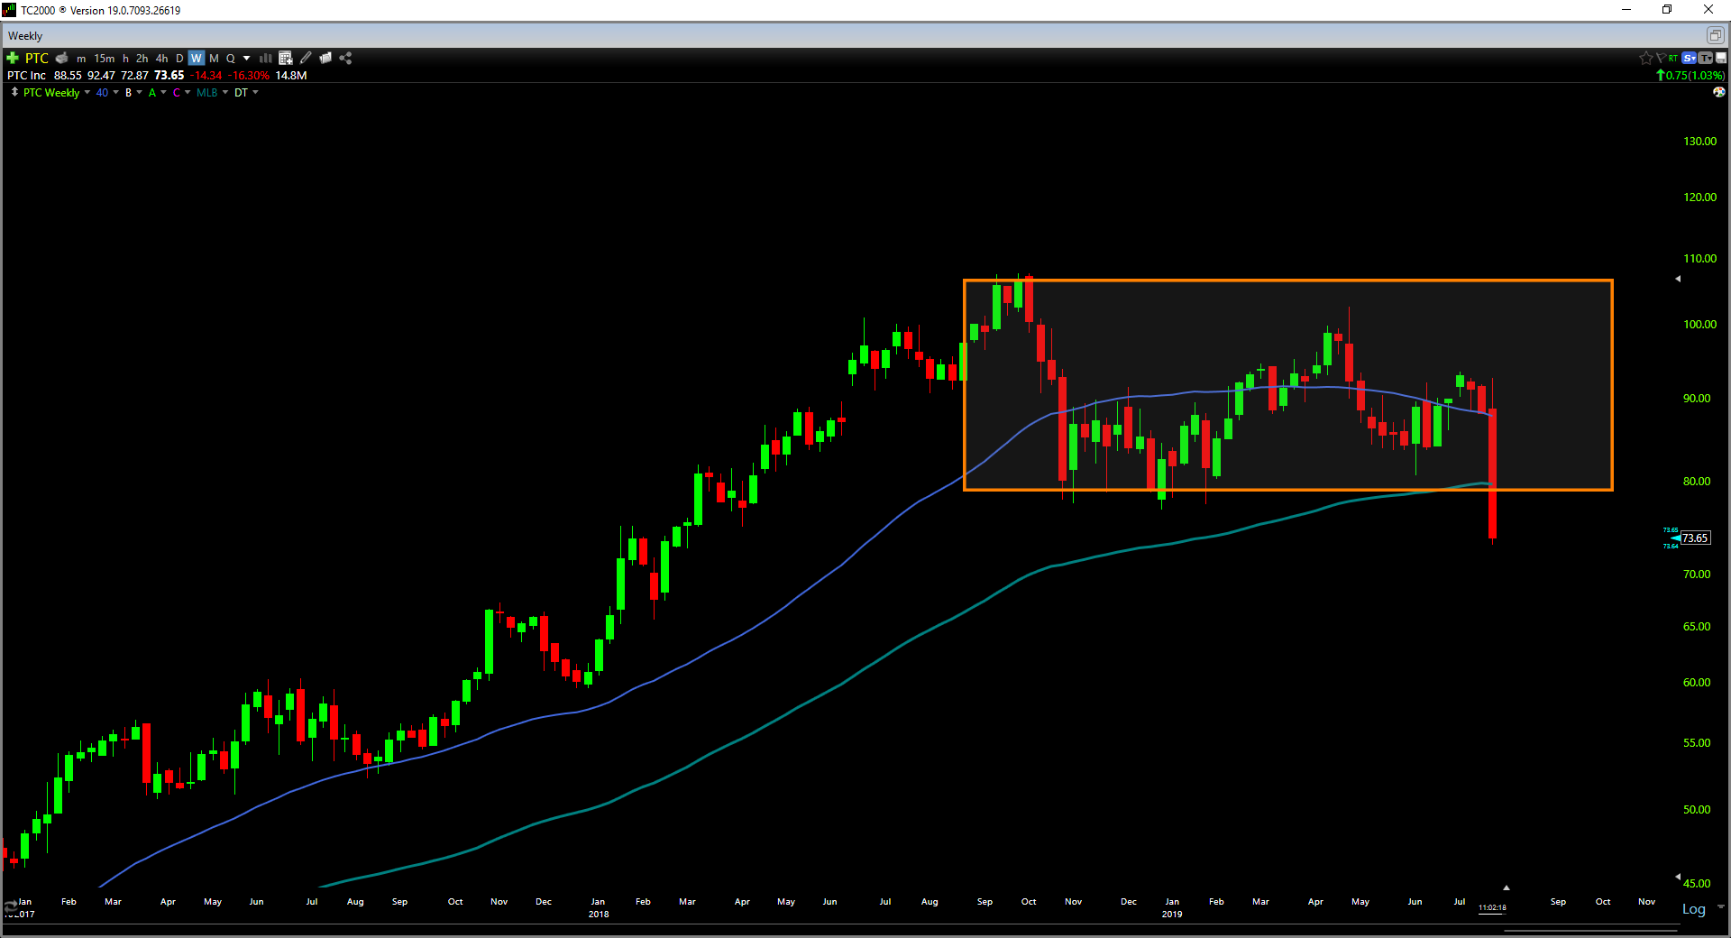Select the pencil drawing tools icon
1731x938 pixels.
307,58
